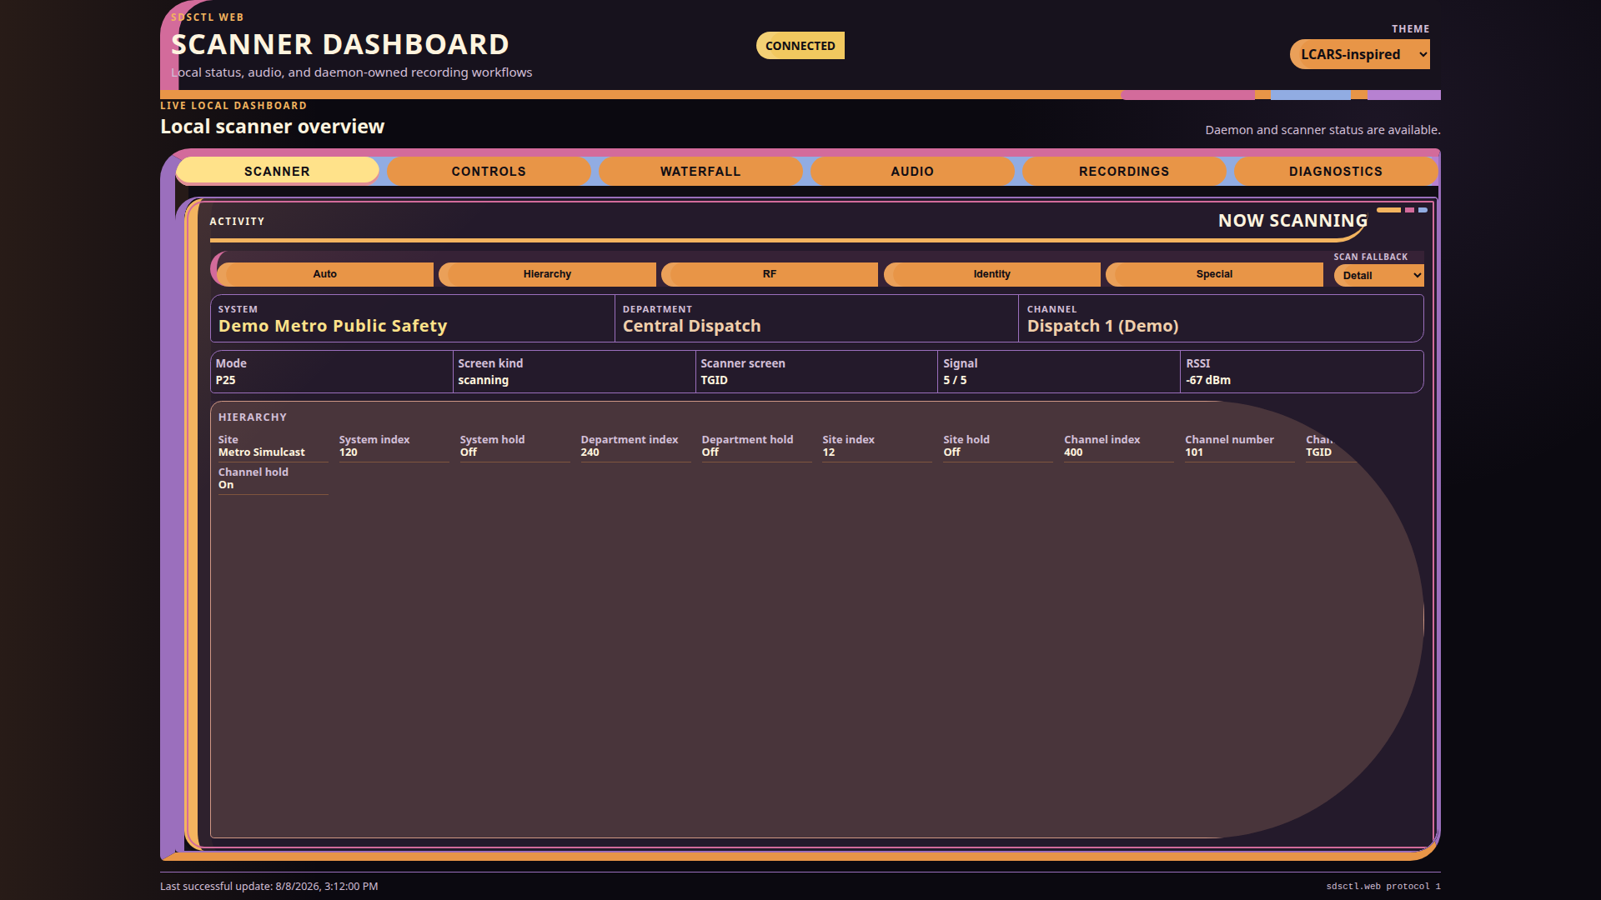
Task: Open the Scan Fallback dropdown set to Detail
Action: click(1378, 276)
